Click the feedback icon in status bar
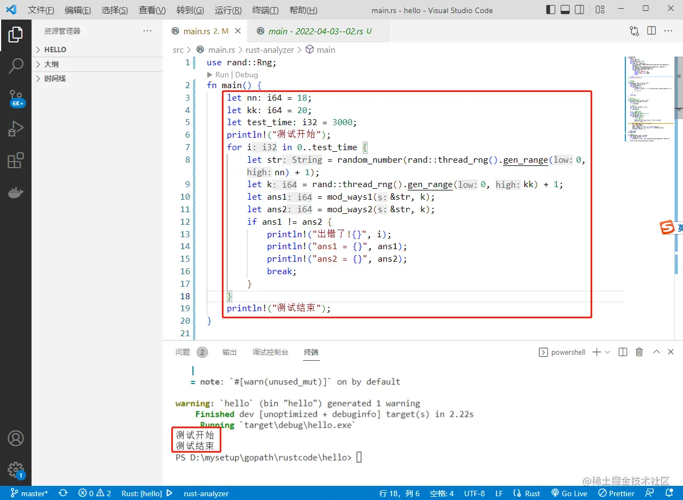 click(648, 493)
